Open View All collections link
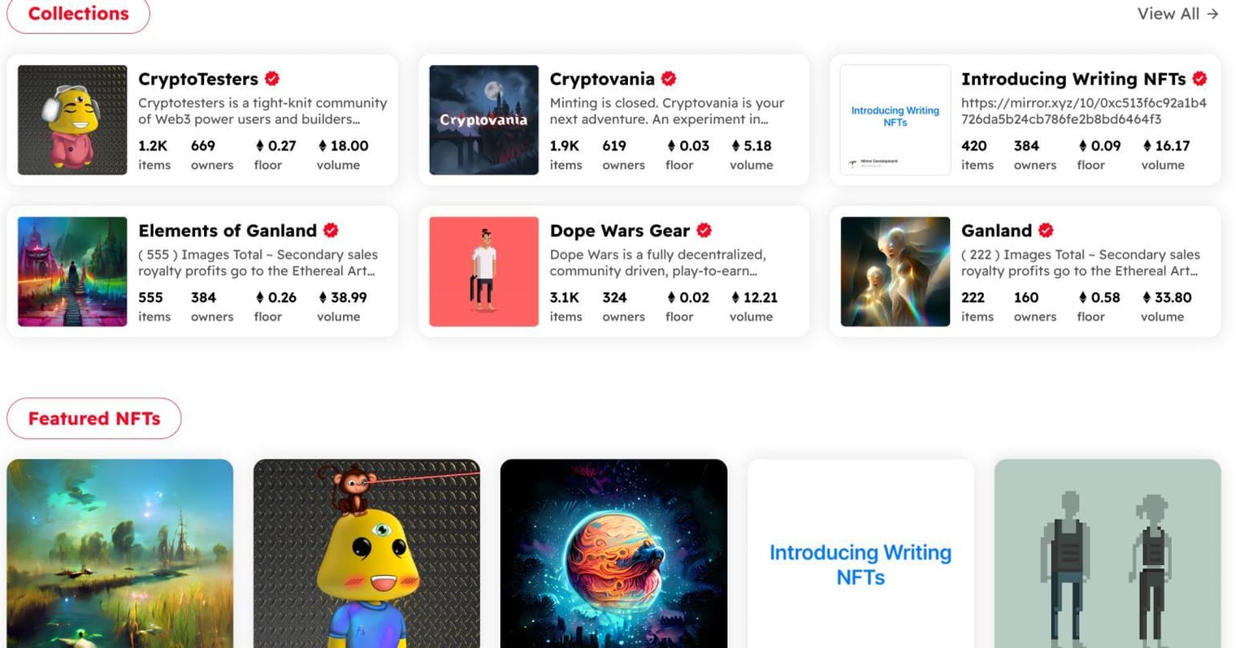This screenshot has width=1248, height=648. pos(1177,14)
